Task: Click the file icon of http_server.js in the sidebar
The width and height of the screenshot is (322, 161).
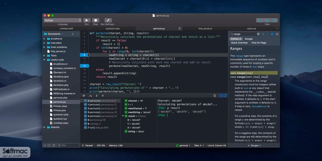Action: point(49,51)
